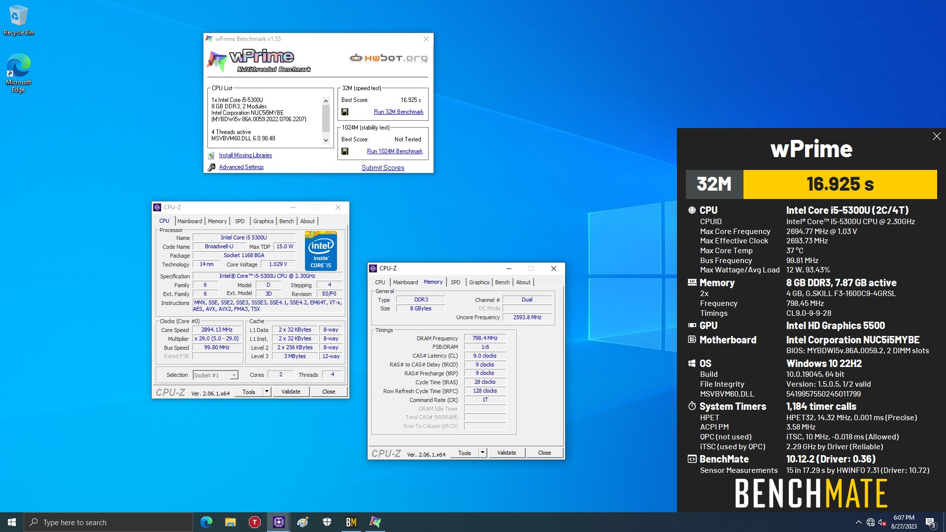The height and width of the screenshot is (532, 946).
Task: Click the save icon beside Run 32M Benchmark
Action: [x=345, y=112]
